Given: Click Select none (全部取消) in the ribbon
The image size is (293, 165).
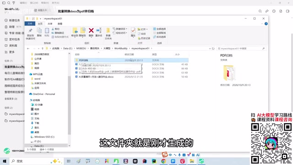Looking at the screenshot, I should tap(159, 33).
